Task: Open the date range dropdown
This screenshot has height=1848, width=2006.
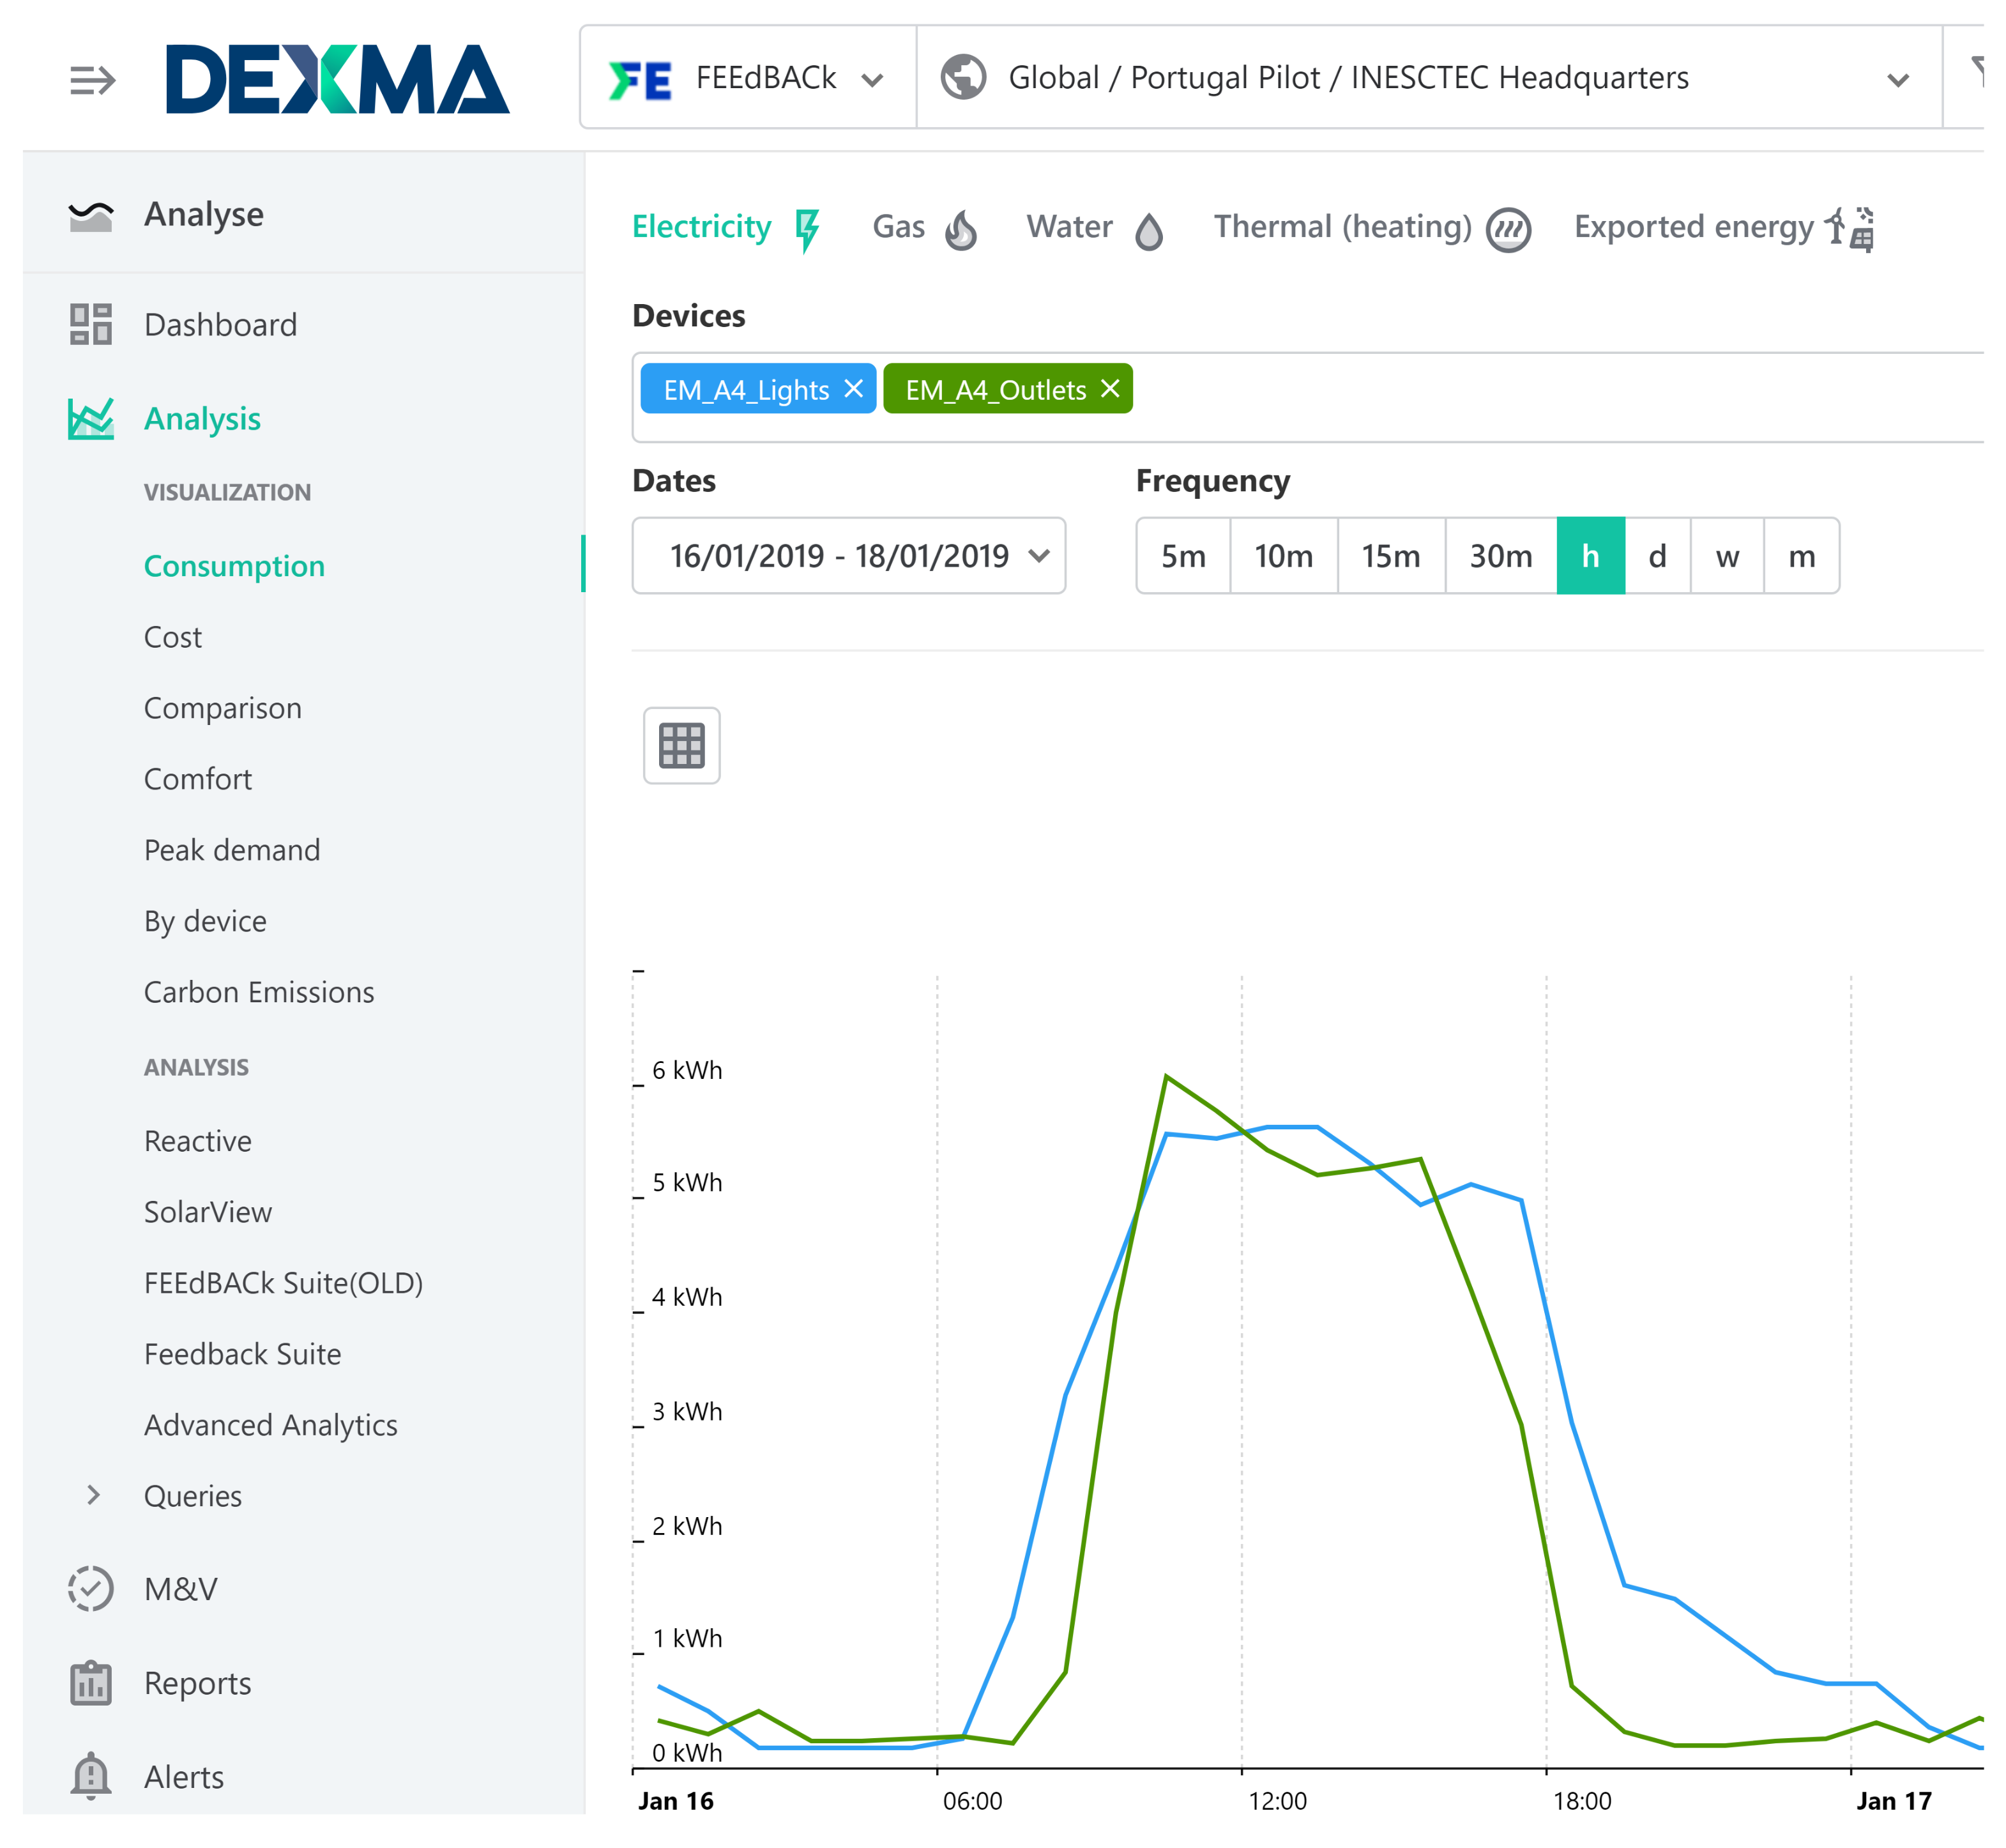Action: (848, 556)
